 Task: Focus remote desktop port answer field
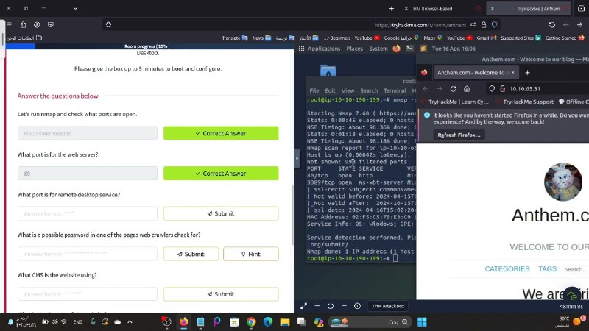coord(88,213)
